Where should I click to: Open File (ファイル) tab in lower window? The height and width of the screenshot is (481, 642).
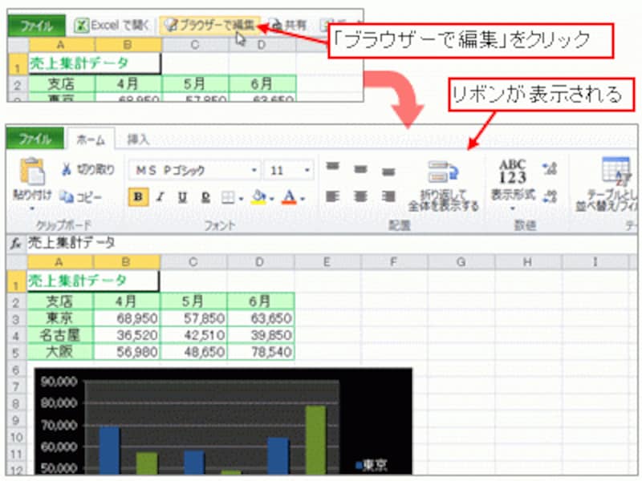coord(35,139)
